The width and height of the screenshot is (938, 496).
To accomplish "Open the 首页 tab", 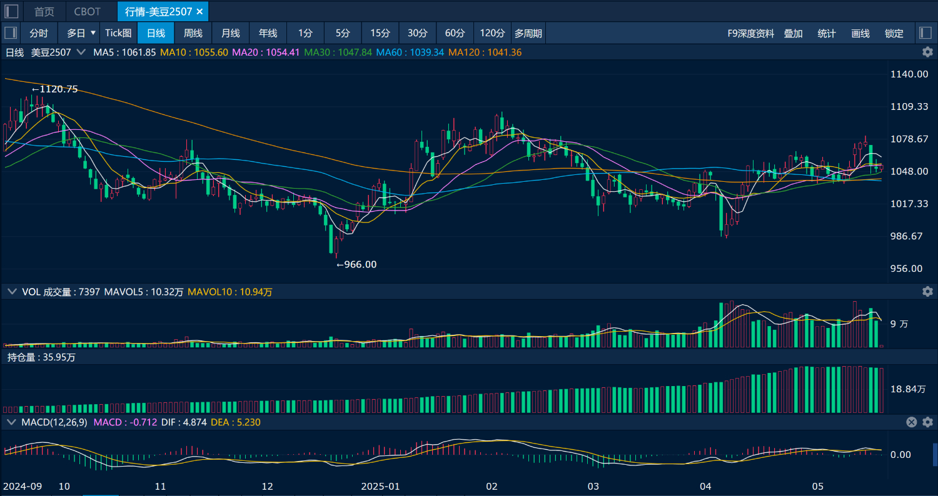I will (44, 12).
